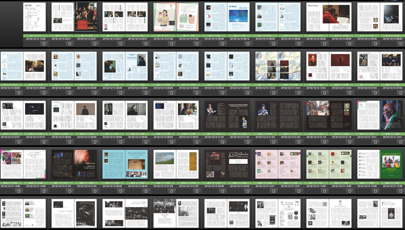Click the note icon under #27 ページ27
This screenshot has width=405, height=230.
pos(273,92)
